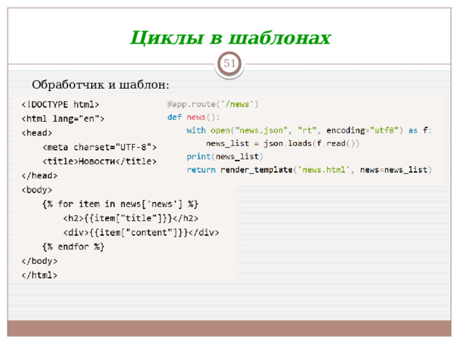The width and height of the screenshot is (459, 344).
Task: Click the 'with open("news.json"...' line
Action: point(309,130)
